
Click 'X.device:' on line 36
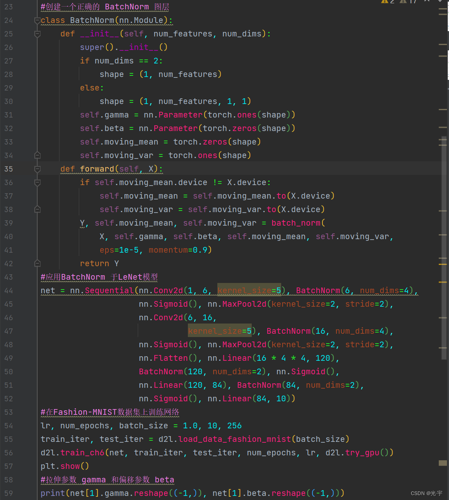tap(249, 183)
